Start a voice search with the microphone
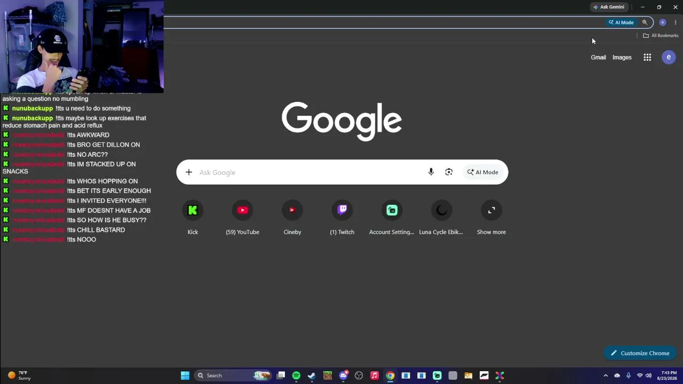This screenshot has height=384, width=683. (431, 172)
